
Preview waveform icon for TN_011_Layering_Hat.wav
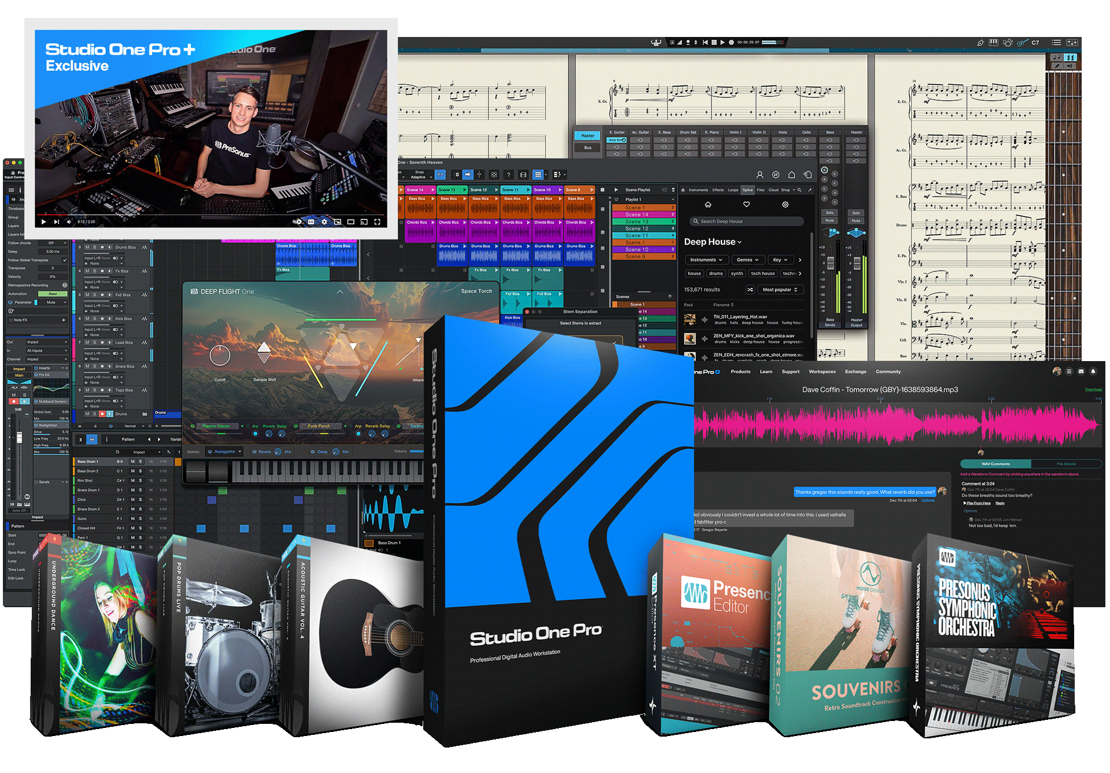705,319
